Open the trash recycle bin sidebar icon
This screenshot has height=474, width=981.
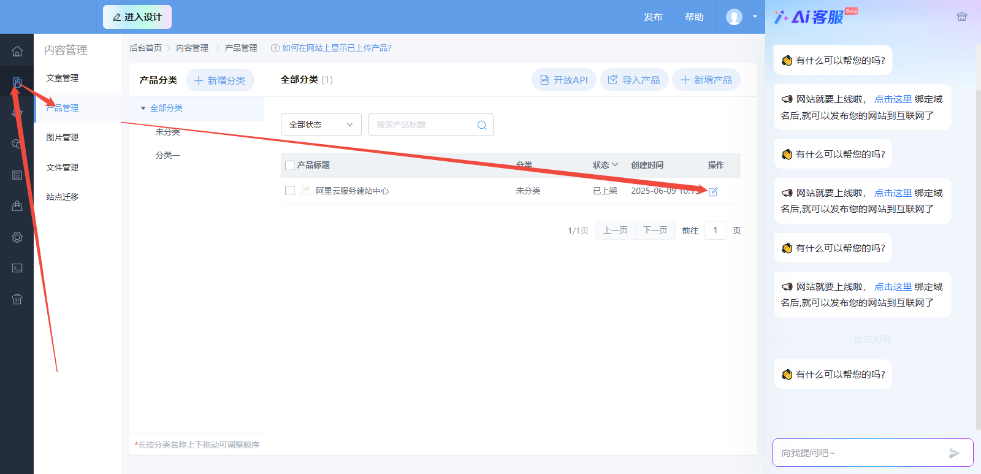(17, 299)
